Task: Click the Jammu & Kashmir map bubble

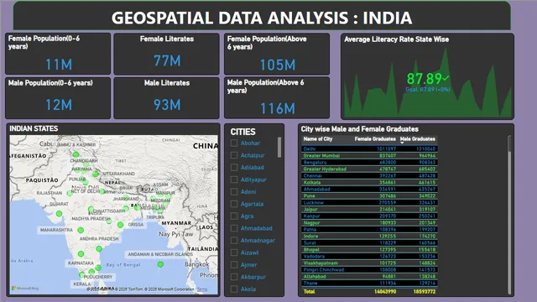Action: 76,154
